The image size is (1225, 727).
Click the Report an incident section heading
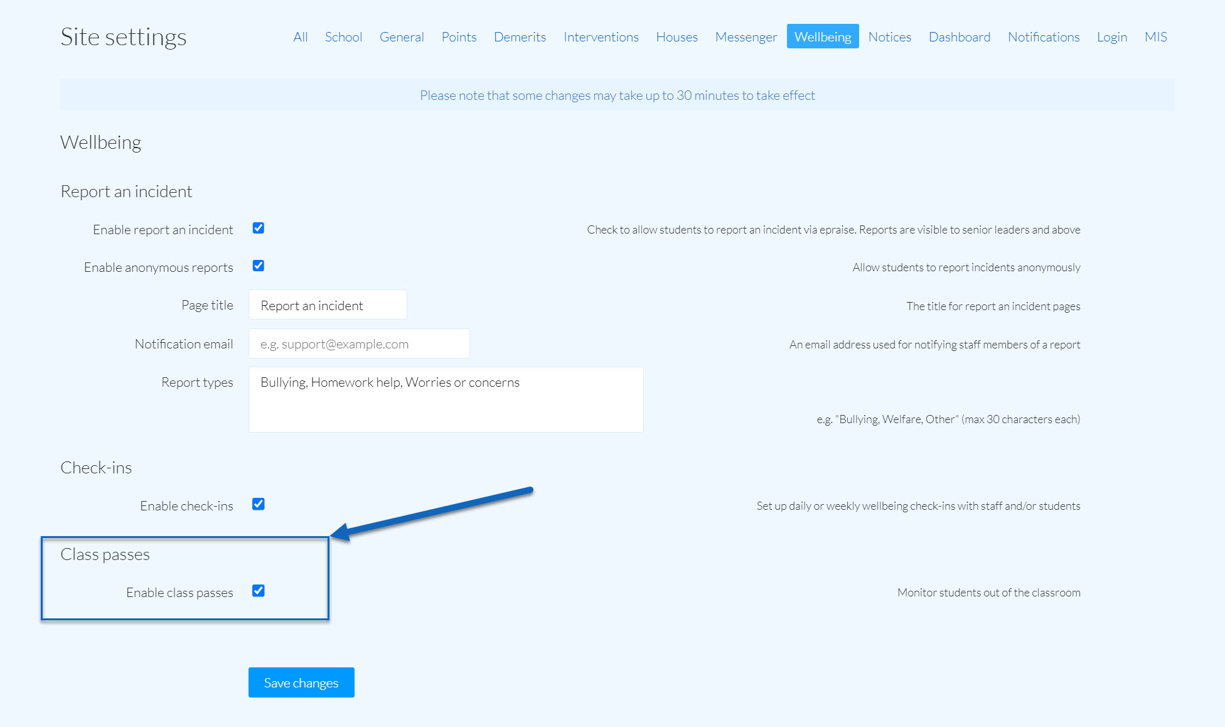tap(126, 191)
